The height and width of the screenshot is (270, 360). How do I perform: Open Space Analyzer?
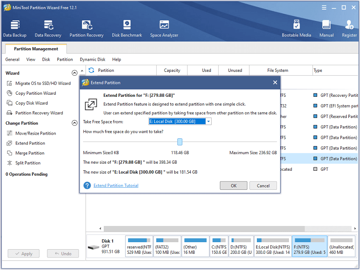click(164, 28)
